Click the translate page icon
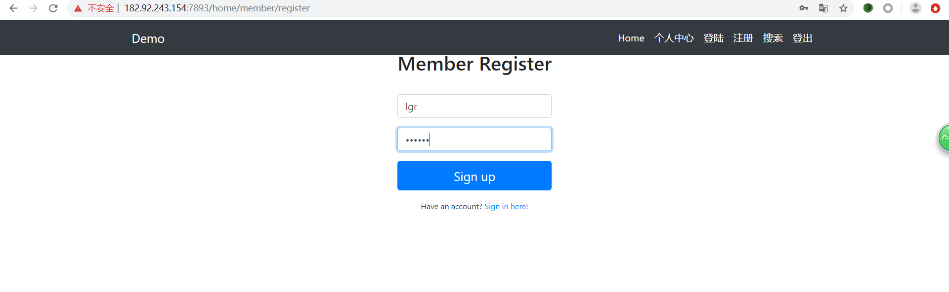Image resolution: width=949 pixels, height=292 pixels. pos(823,8)
